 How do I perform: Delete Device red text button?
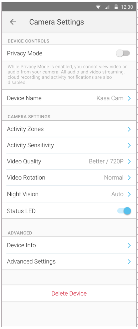click(69, 293)
